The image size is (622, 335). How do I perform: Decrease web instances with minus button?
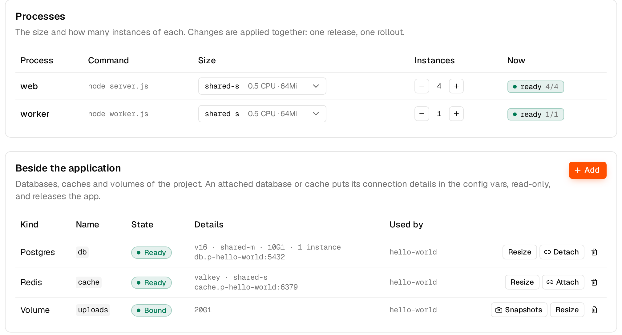[x=422, y=86]
